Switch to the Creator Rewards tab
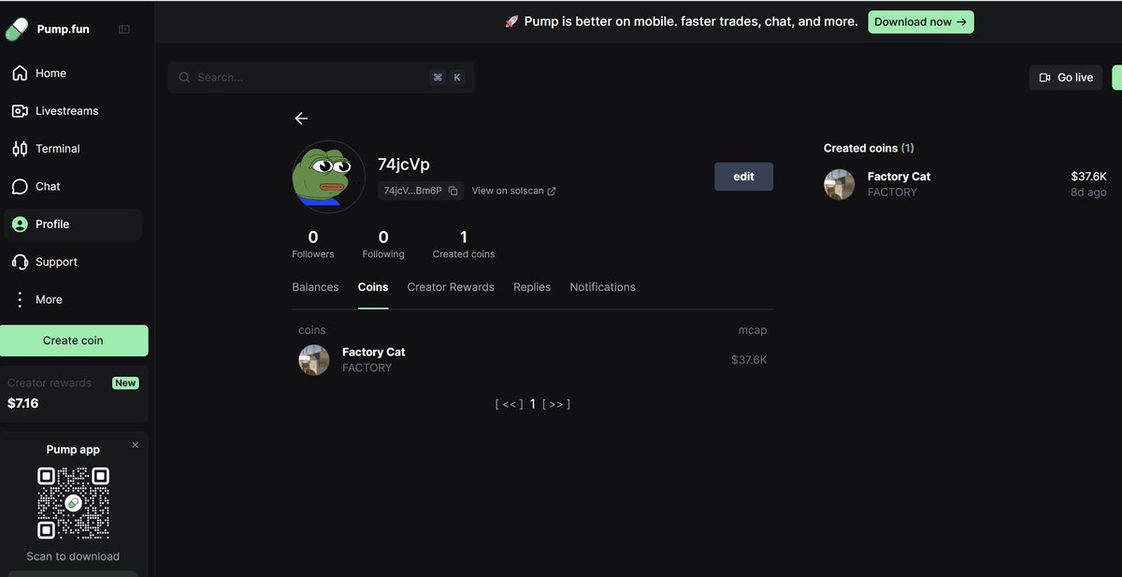 tap(451, 287)
